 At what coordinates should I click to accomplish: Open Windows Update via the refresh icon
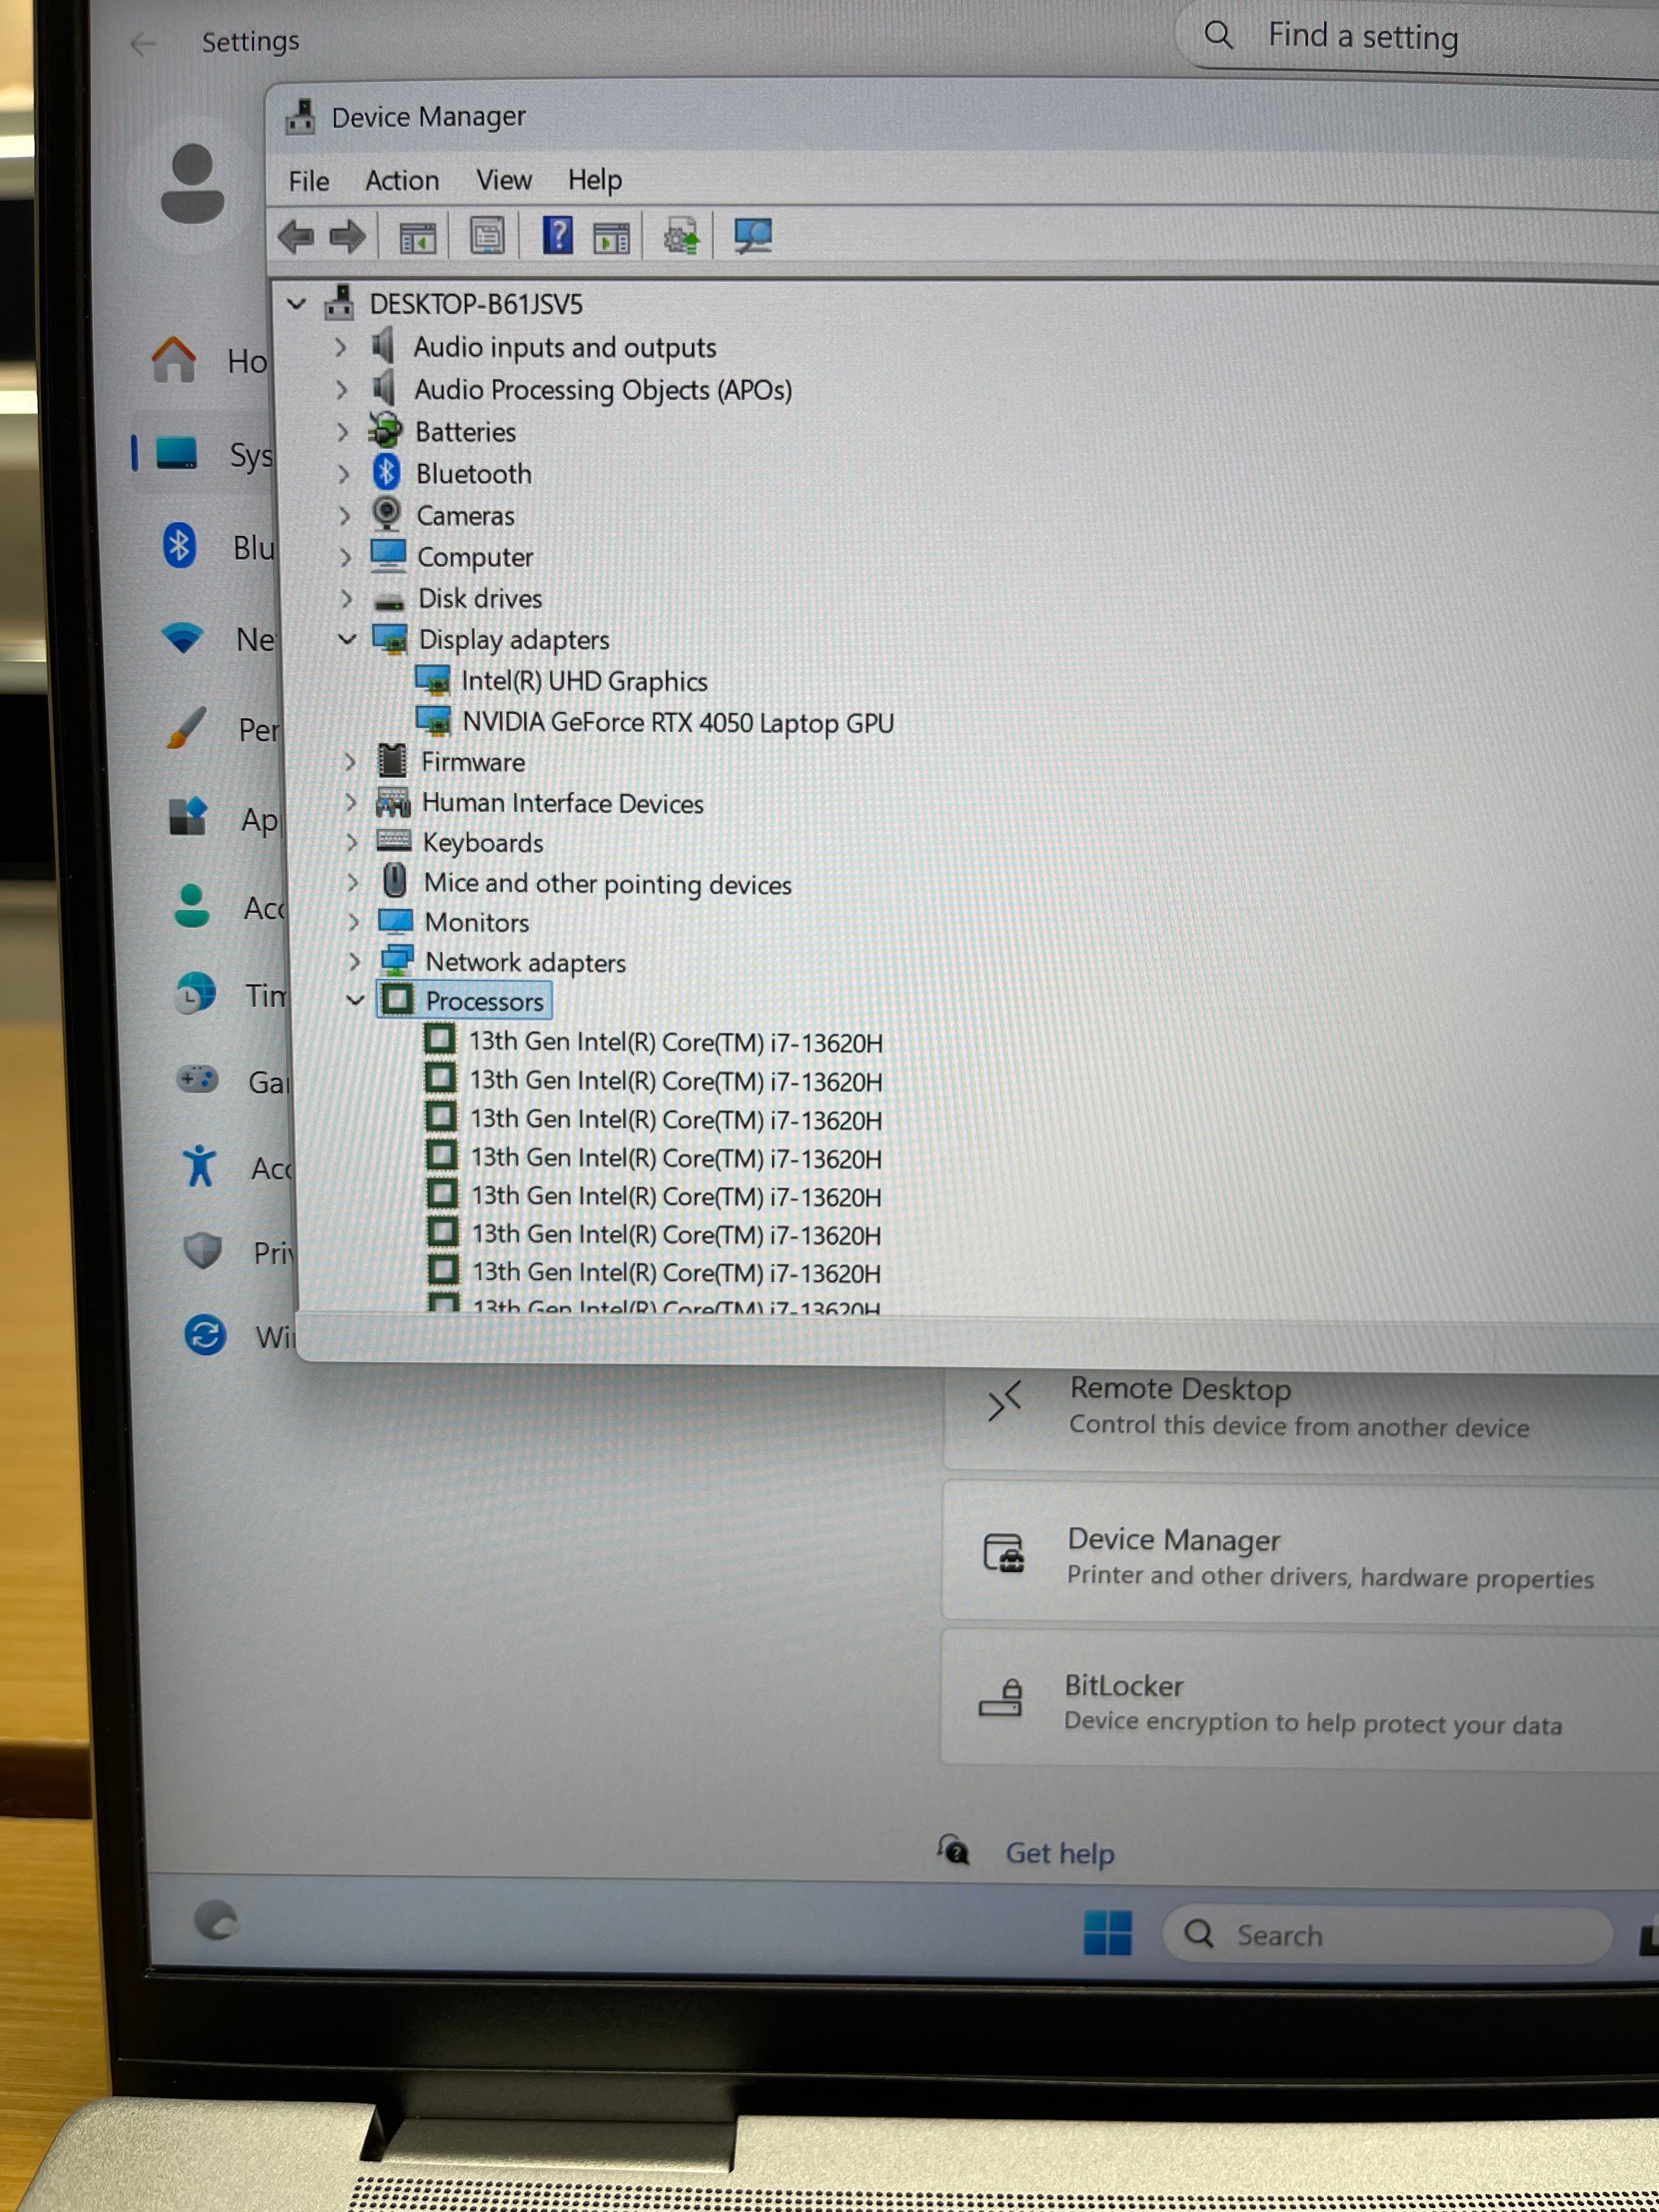[x=205, y=1335]
